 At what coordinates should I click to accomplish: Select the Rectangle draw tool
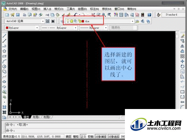click(x=4, y=56)
